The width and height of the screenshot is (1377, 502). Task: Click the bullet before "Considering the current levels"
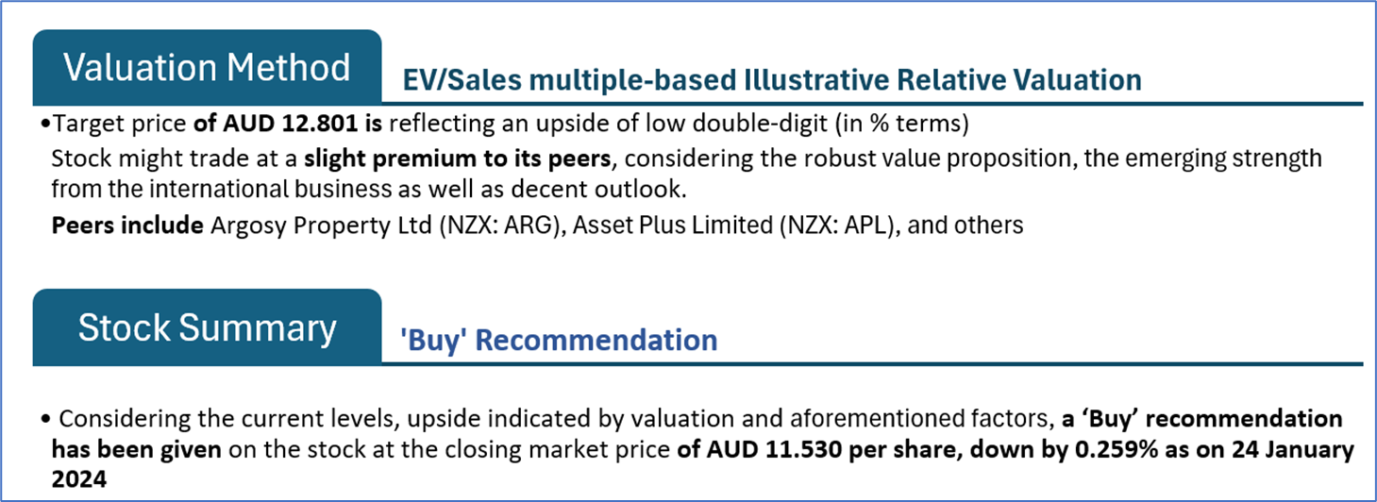[x=46, y=420]
